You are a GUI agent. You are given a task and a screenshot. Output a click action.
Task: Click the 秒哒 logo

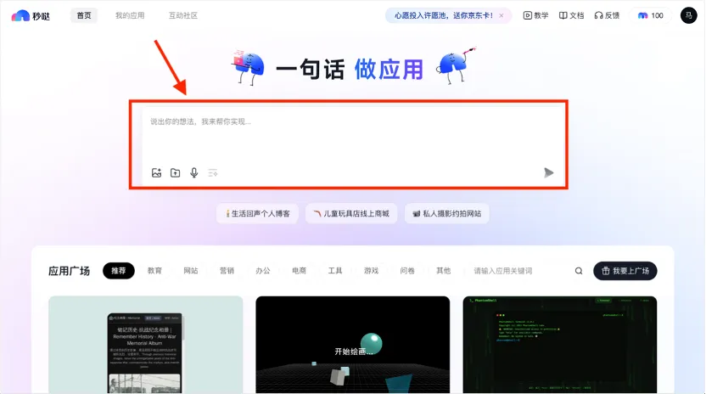click(31, 16)
